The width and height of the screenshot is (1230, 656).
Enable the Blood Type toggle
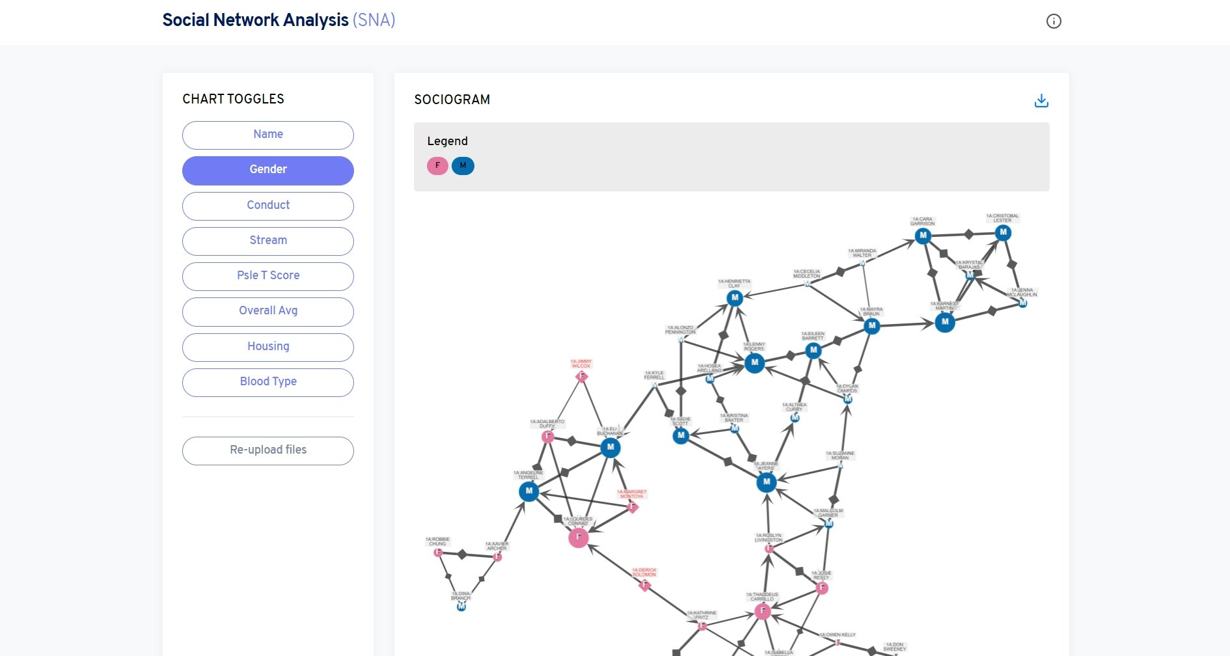pos(267,382)
